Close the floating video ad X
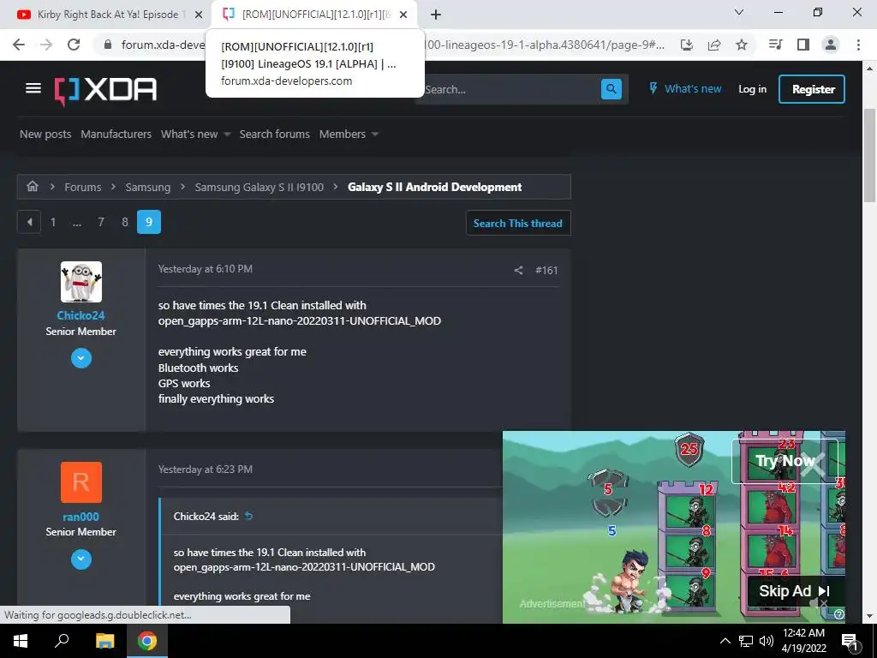Image resolution: width=877 pixels, height=658 pixels. tap(812, 464)
